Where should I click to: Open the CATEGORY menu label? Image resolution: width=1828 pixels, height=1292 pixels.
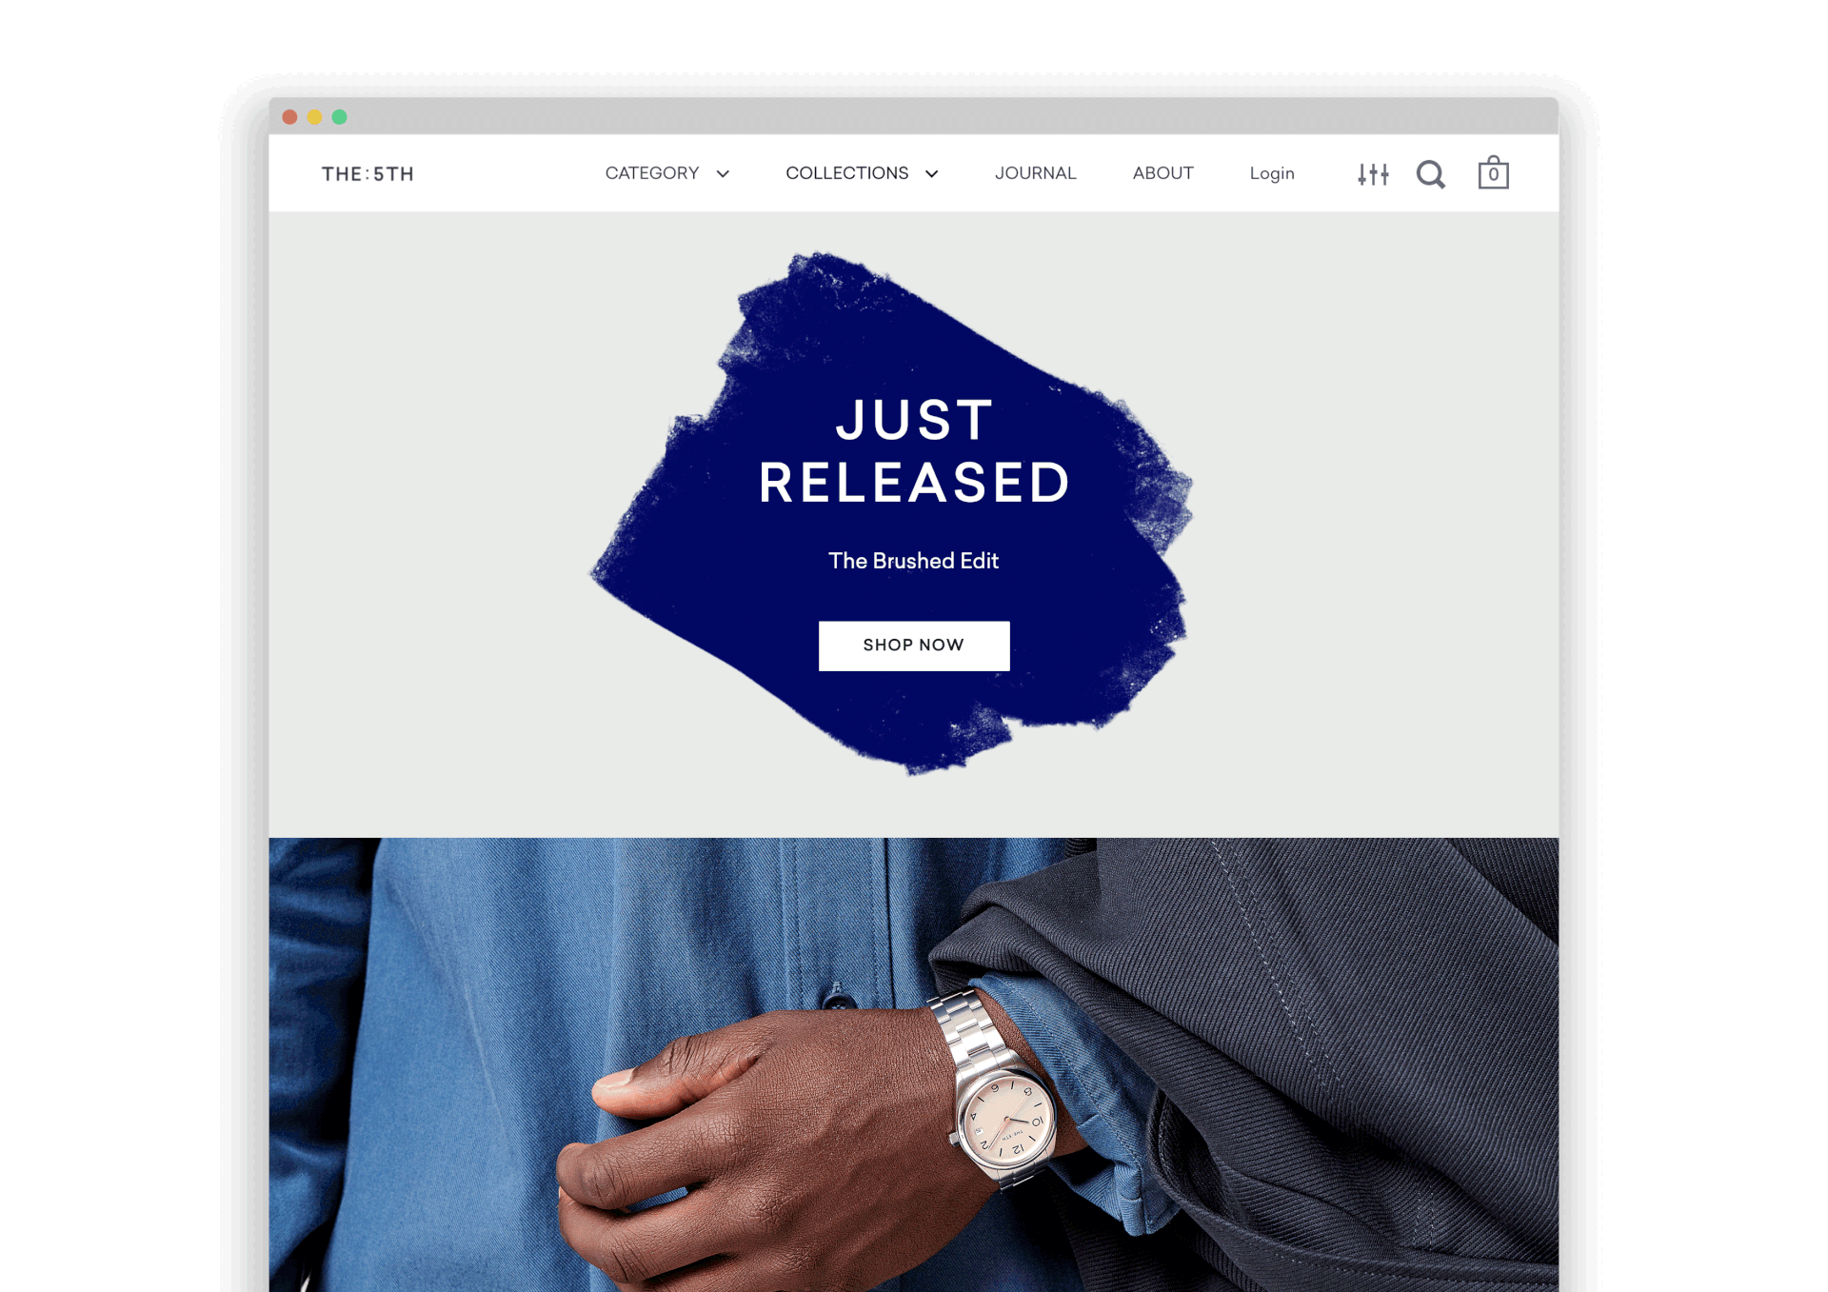652,173
